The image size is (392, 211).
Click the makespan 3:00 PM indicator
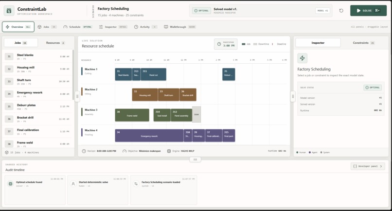point(226,44)
